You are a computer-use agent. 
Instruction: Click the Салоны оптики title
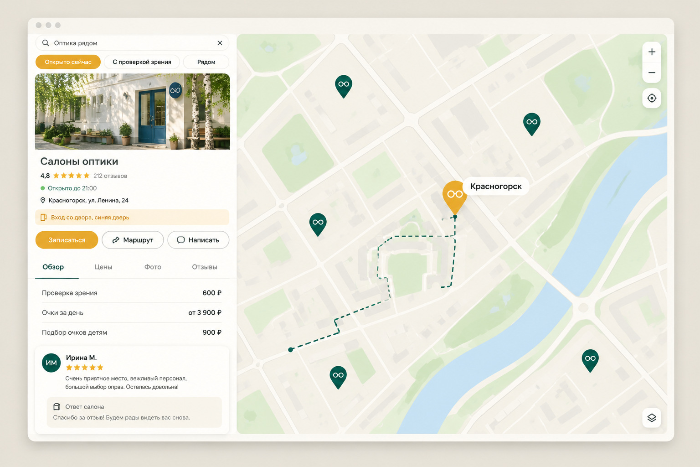pos(79,161)
